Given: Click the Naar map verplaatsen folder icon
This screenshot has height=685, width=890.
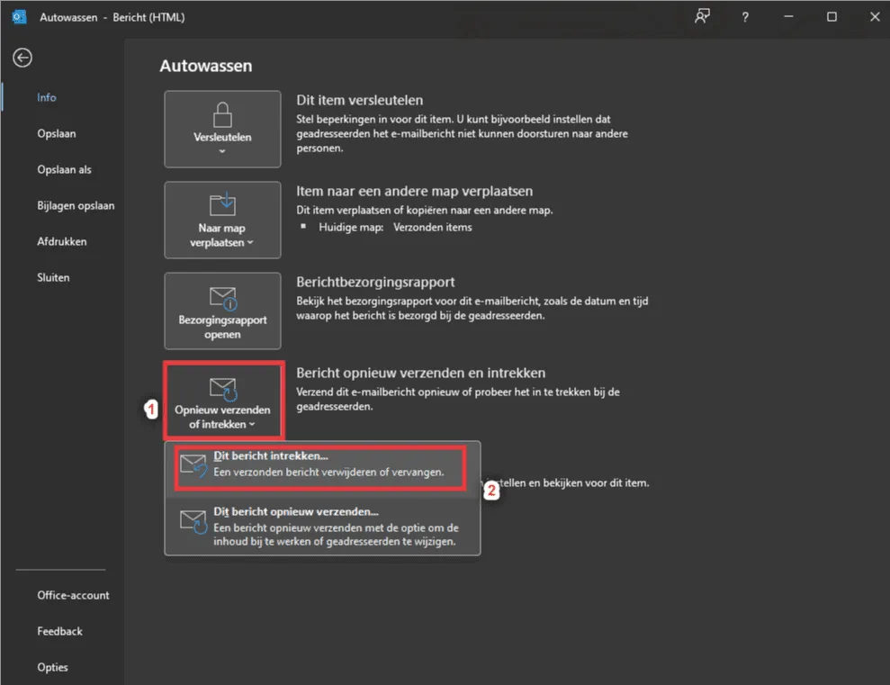Looking at the screenshot, I should pos(222,203).
